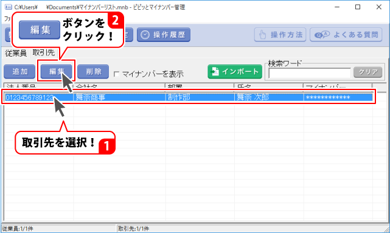Click into the 検索ワード search field
390x233 pixels.
(x=310, y=73)
